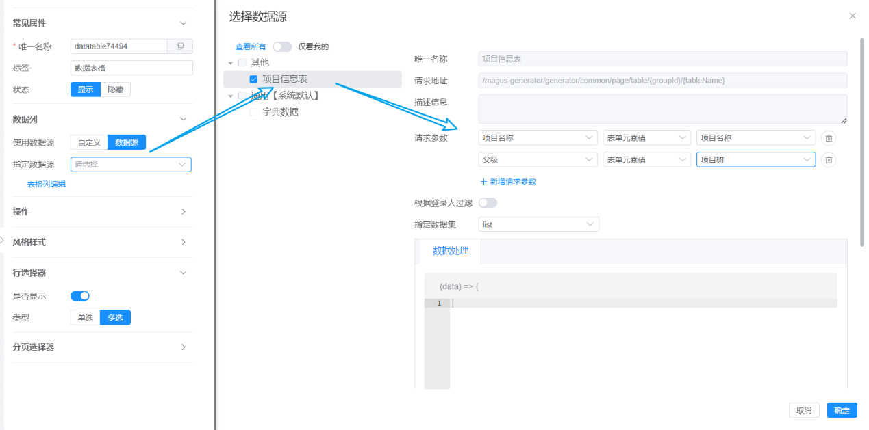Click into the 描述信息 text area
The width and height of the screenshot is (869, 430).
click(662, 109)
